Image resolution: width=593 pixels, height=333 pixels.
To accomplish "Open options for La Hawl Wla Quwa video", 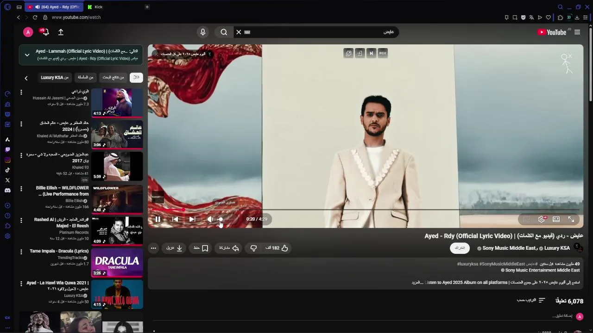I will [21, 284].
